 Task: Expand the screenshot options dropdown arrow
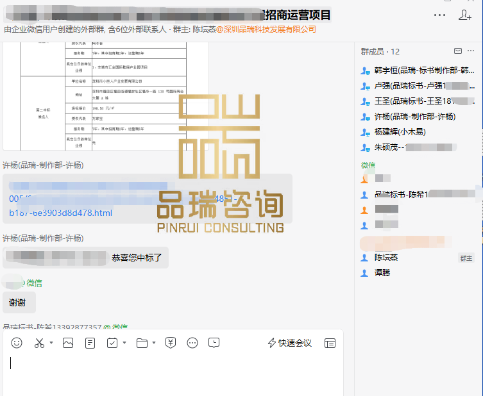(x=51, y=343)
